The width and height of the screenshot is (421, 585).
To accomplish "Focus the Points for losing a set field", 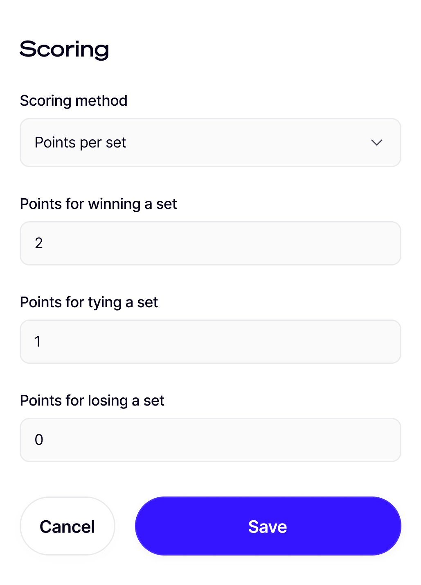I will [x=210, y=440].
